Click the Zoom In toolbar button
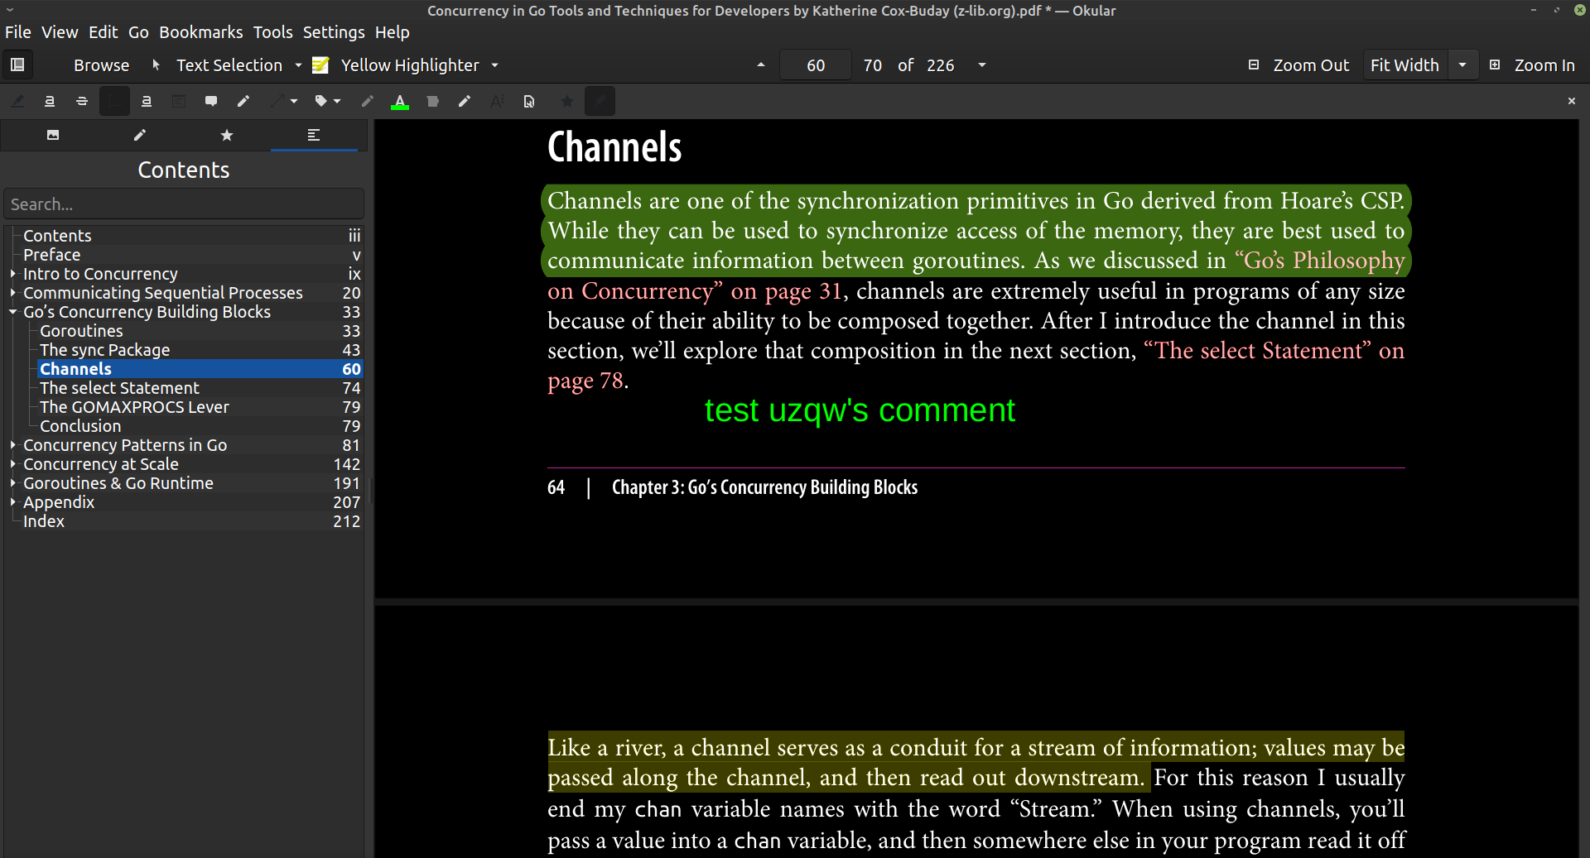This screenshot has width=1590, height=858. click(x=1532, y=65)
